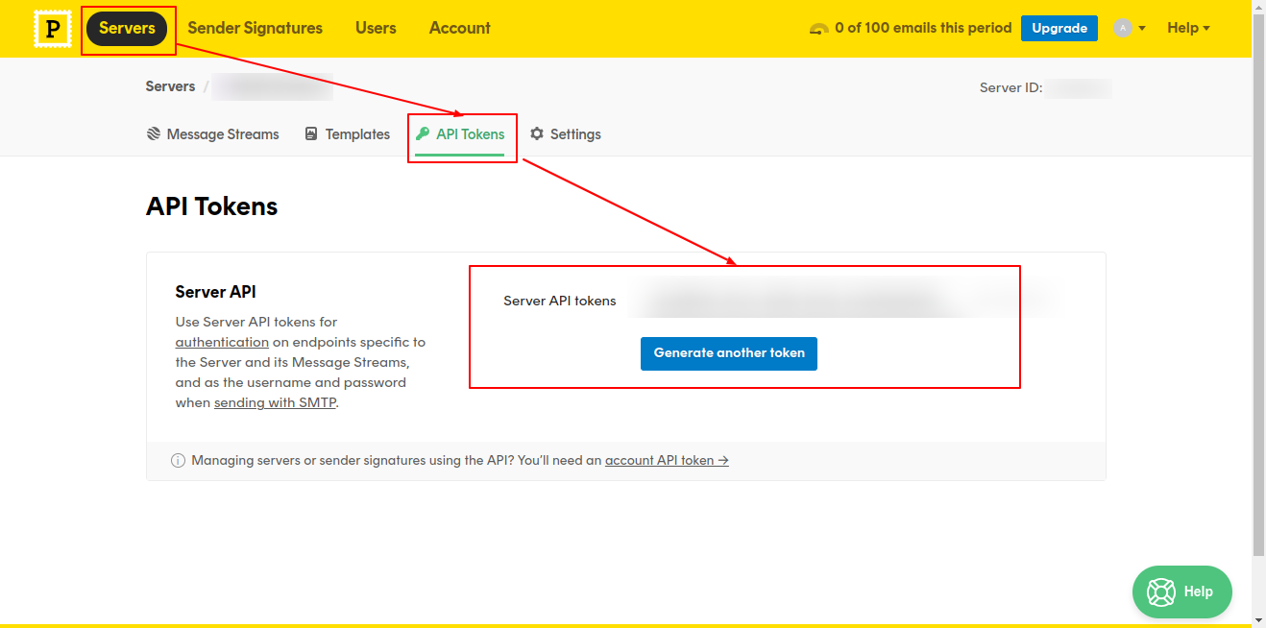The height and width of the screenshot is (628, 1266).
Task: Click the Message Streams icon
Action: [154, 133]
